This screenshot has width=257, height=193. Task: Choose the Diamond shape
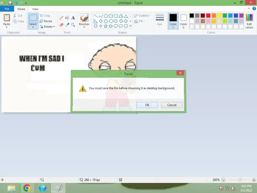pos(101,21)
